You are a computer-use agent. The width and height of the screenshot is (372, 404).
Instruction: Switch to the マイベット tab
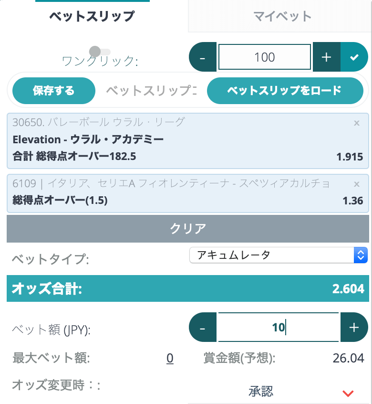(x=282, y=16)
